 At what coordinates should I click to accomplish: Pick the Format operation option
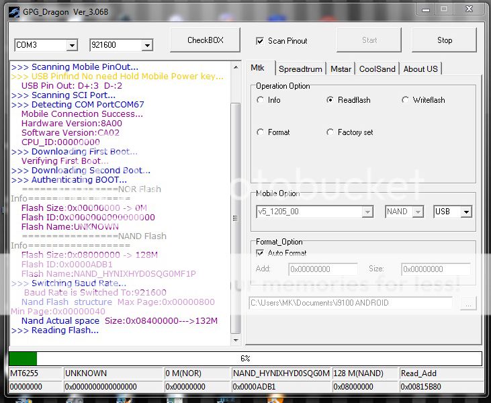pyautogui.click(x=261, y=132)
